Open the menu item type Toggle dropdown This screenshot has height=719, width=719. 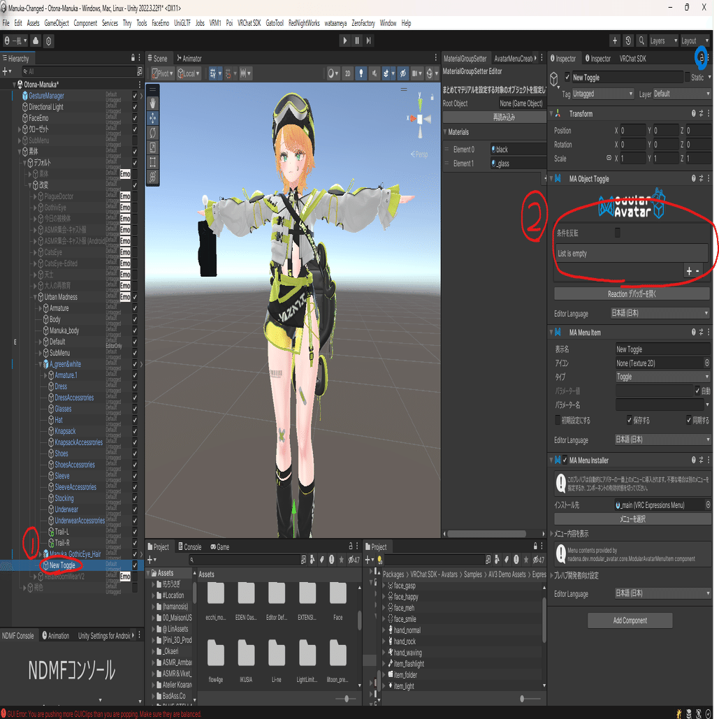click(x=663, y=377)
